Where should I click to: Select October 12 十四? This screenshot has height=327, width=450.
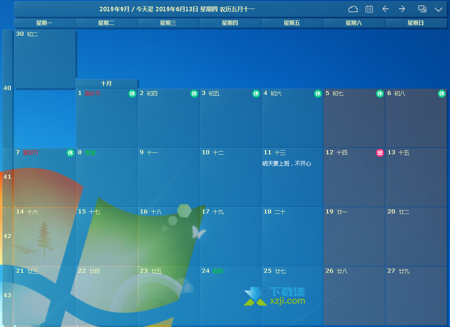354,178
